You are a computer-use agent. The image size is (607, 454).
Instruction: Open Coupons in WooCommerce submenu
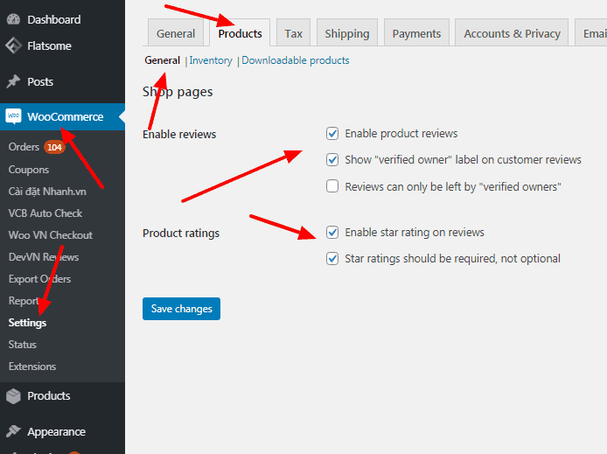tap(29, 170)
